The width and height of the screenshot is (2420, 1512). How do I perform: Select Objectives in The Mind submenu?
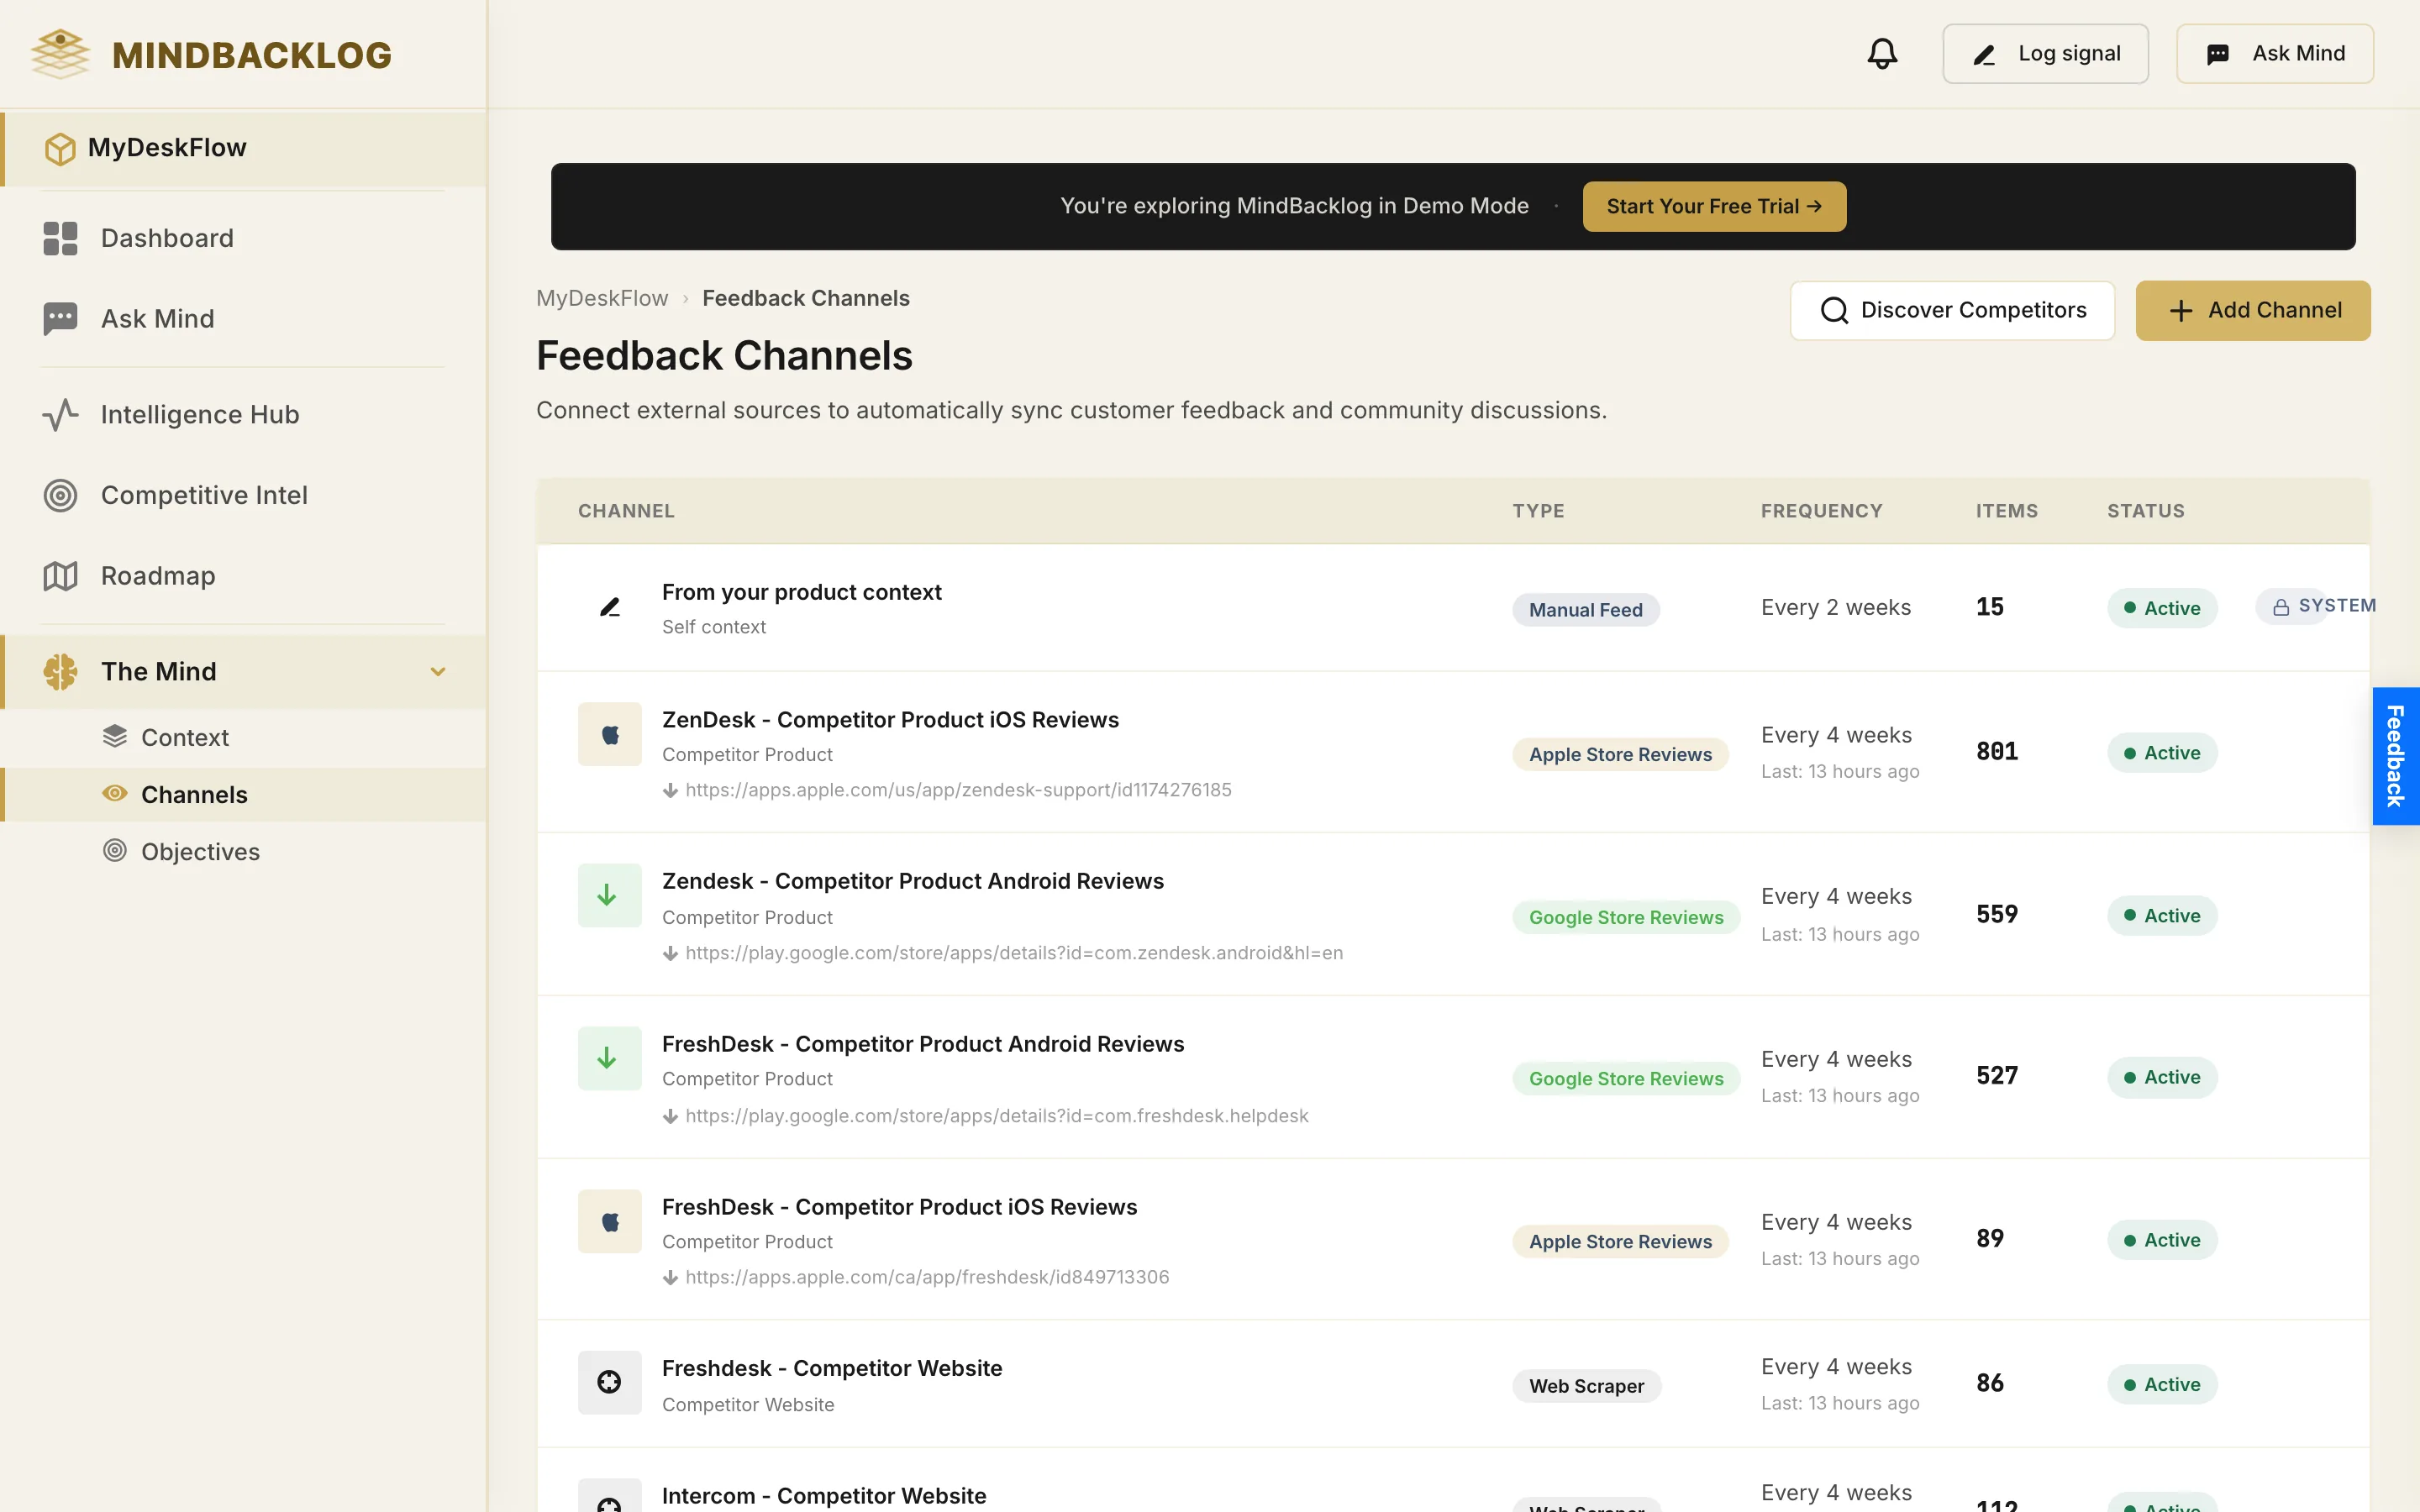244,852
